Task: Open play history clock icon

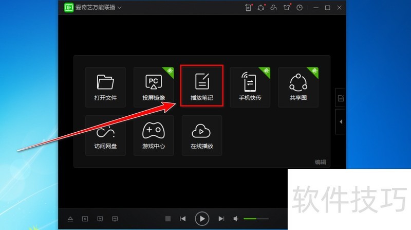Action: click(x=300, y=8)
